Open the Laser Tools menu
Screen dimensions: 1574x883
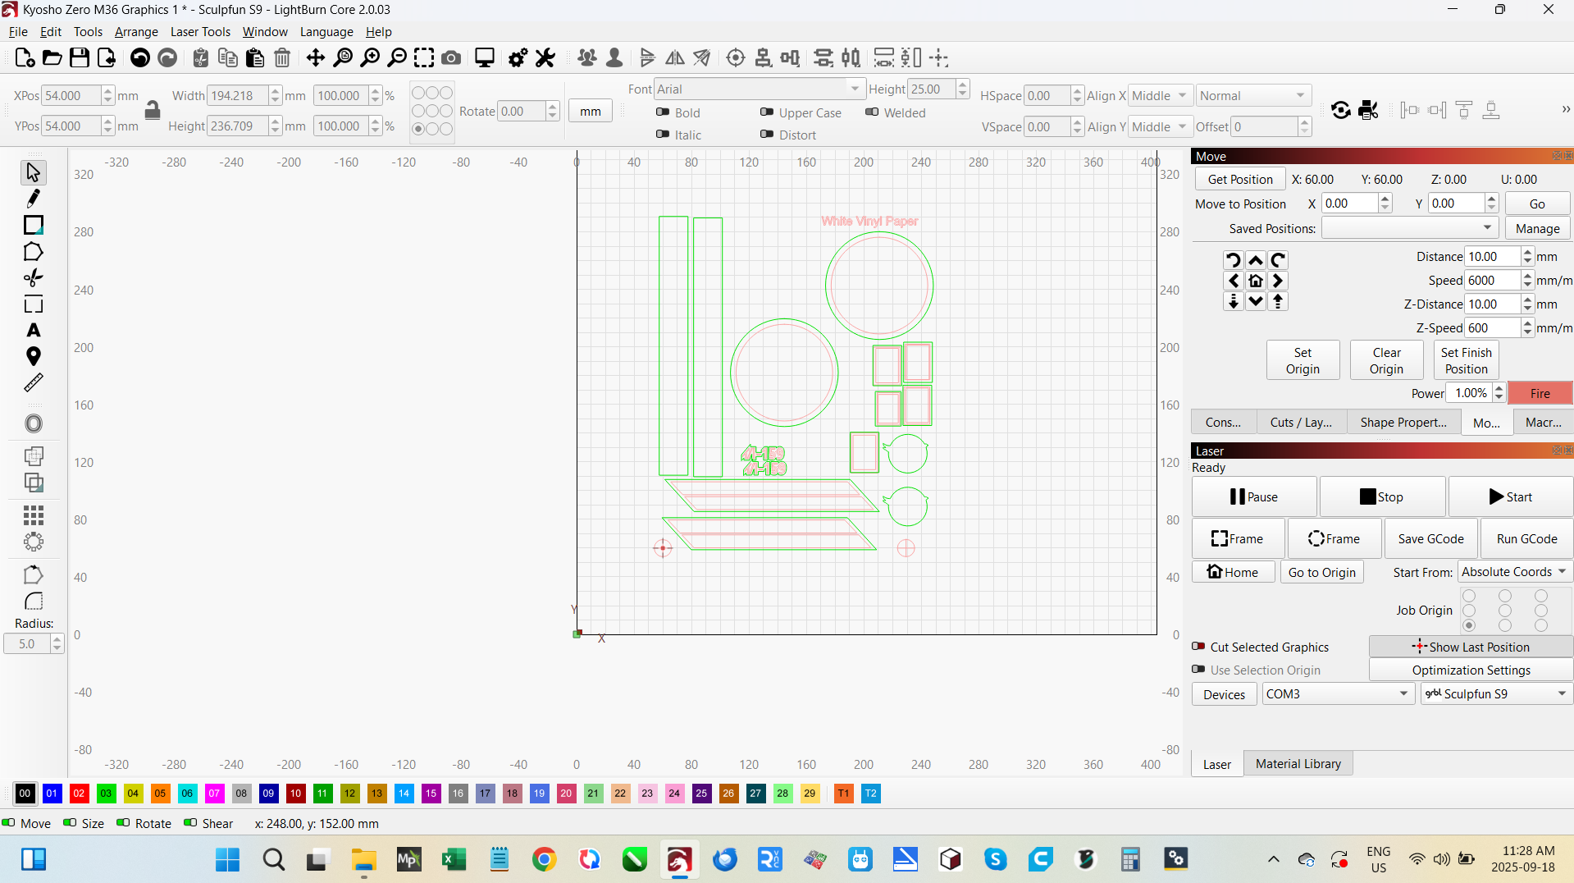click(x=200, y=32)
